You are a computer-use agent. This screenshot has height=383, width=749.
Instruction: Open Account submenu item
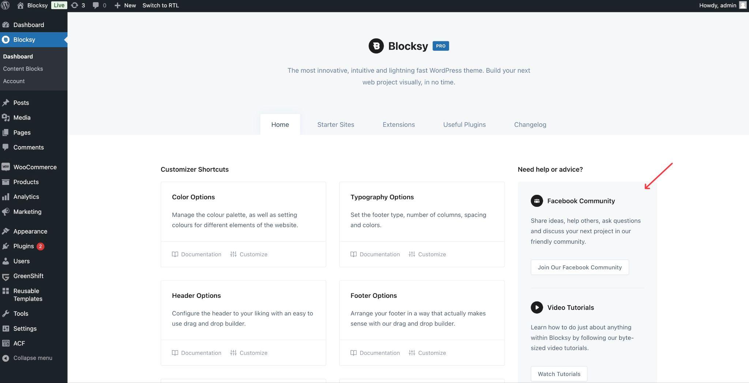[x=14, y=81]
